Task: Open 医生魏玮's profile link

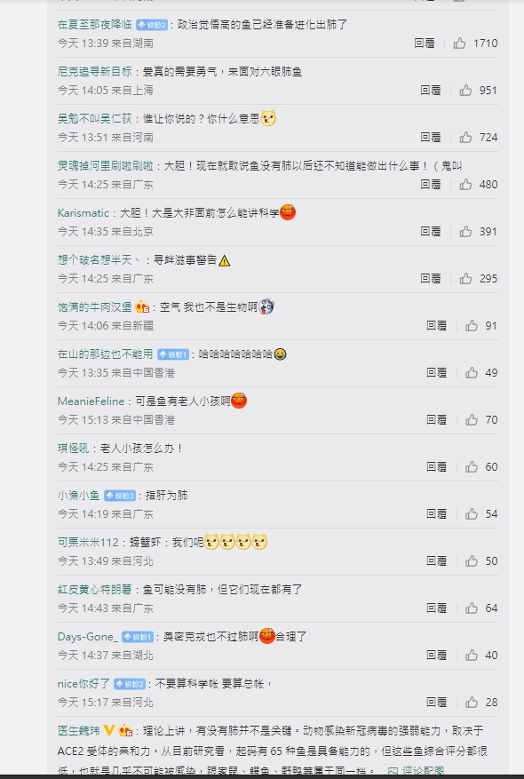Action: [x=78, y=731]
